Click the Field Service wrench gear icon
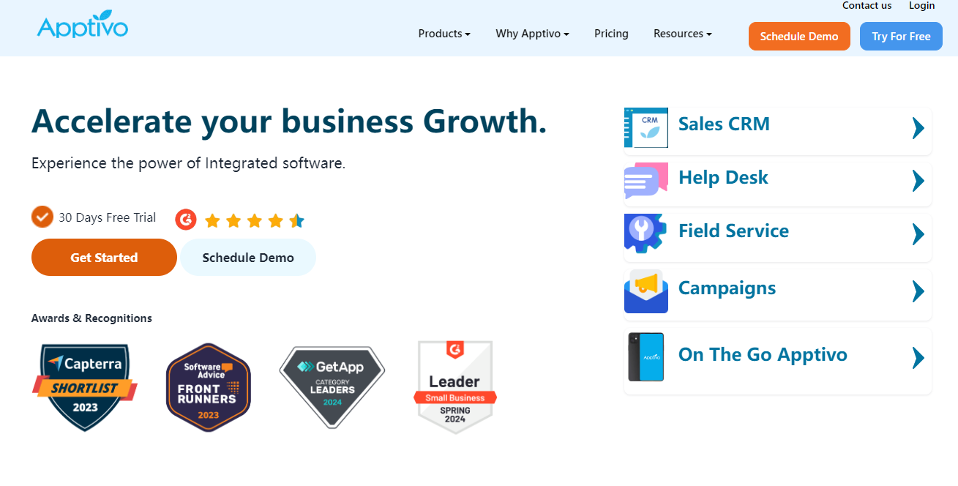 click(x=645, y=233)
